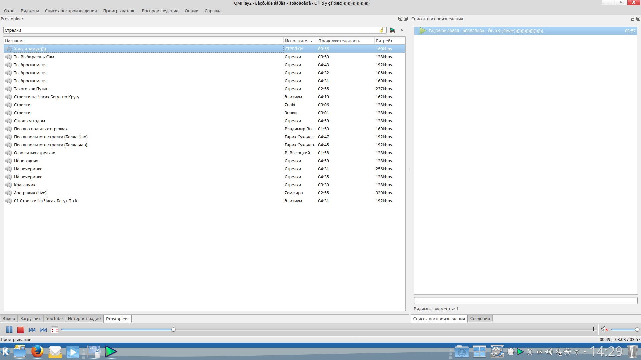Image resolution: width=641 pixels, height=360 pixels.
Task: Open the Сведения tab
Action: point(480,319)
